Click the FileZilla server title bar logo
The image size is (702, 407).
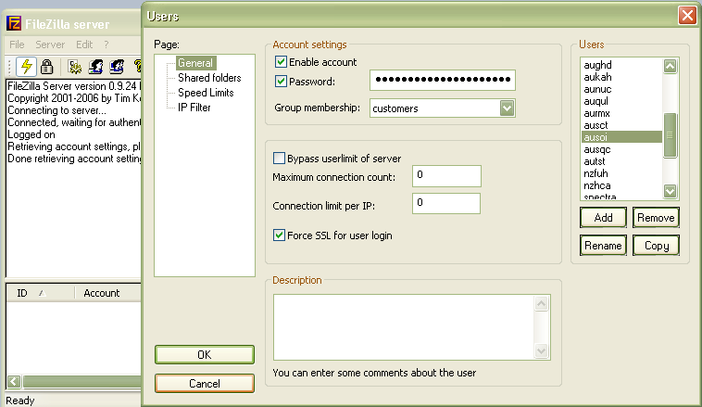point(14,23)
